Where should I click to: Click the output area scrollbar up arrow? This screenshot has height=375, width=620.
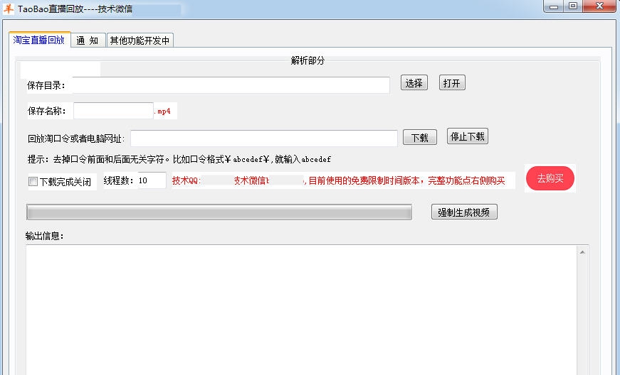[x=582, y=252]
